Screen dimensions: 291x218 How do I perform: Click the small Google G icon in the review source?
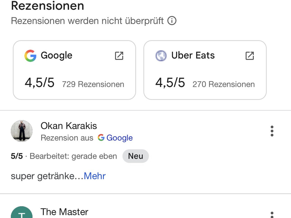101,138
